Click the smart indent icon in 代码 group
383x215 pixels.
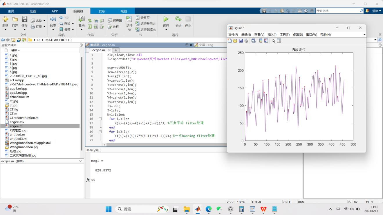(90, 27)
